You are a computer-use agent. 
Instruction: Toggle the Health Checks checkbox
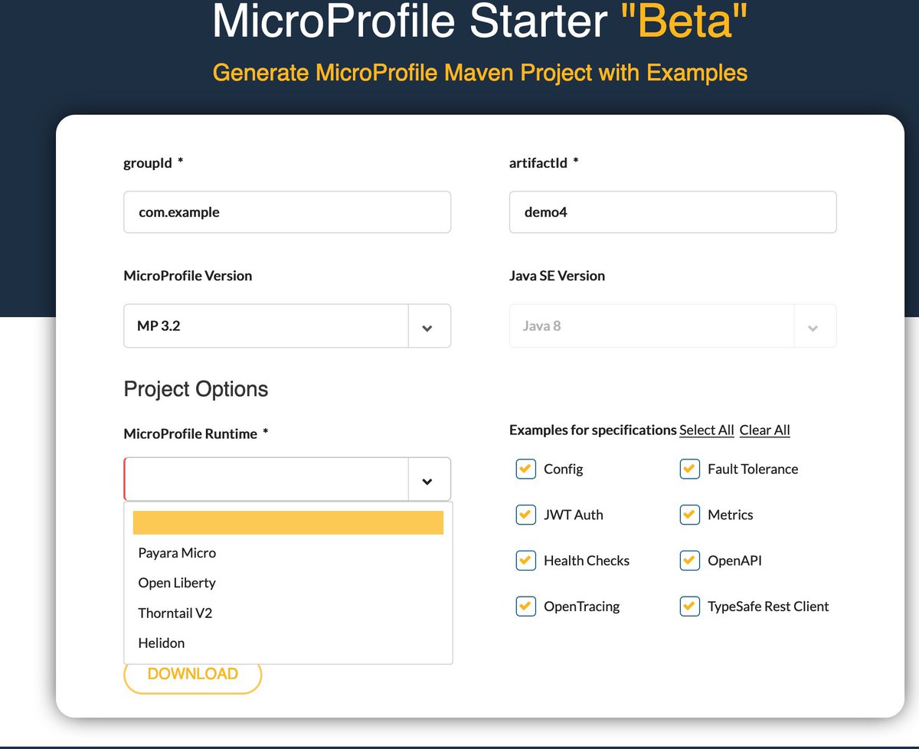click(525, 561)
